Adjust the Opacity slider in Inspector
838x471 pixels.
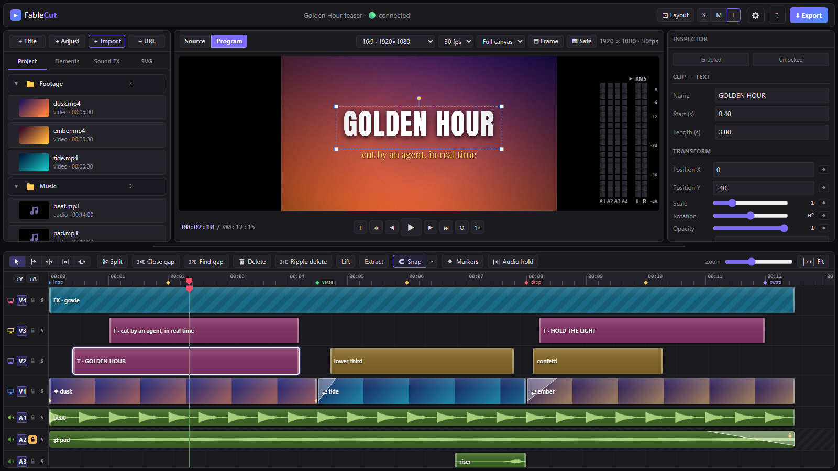tap(751, 228)
